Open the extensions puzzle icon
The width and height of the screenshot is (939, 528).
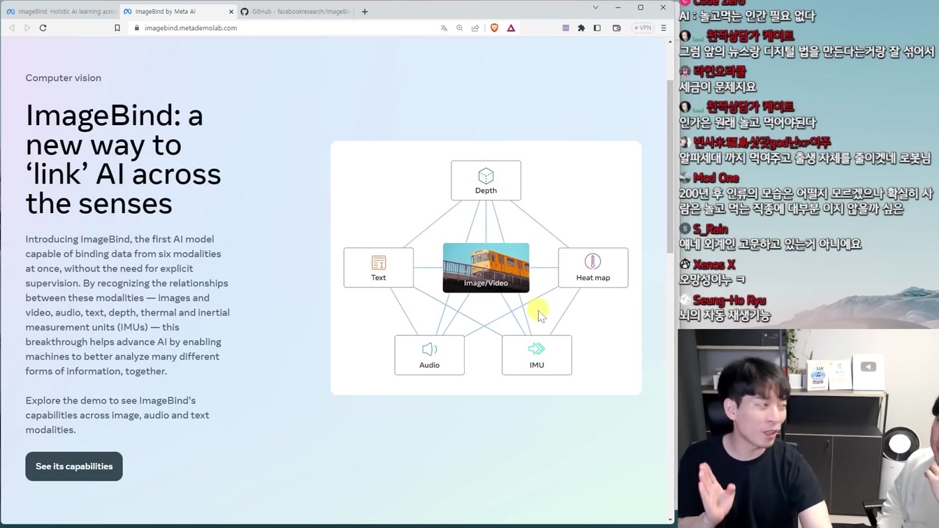(581, 28)
